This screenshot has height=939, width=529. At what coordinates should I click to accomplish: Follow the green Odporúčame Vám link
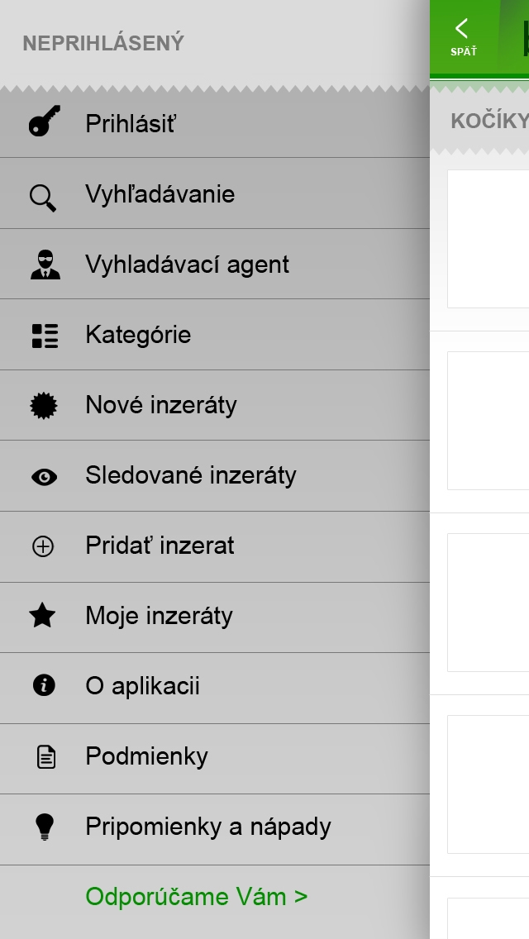197,897
